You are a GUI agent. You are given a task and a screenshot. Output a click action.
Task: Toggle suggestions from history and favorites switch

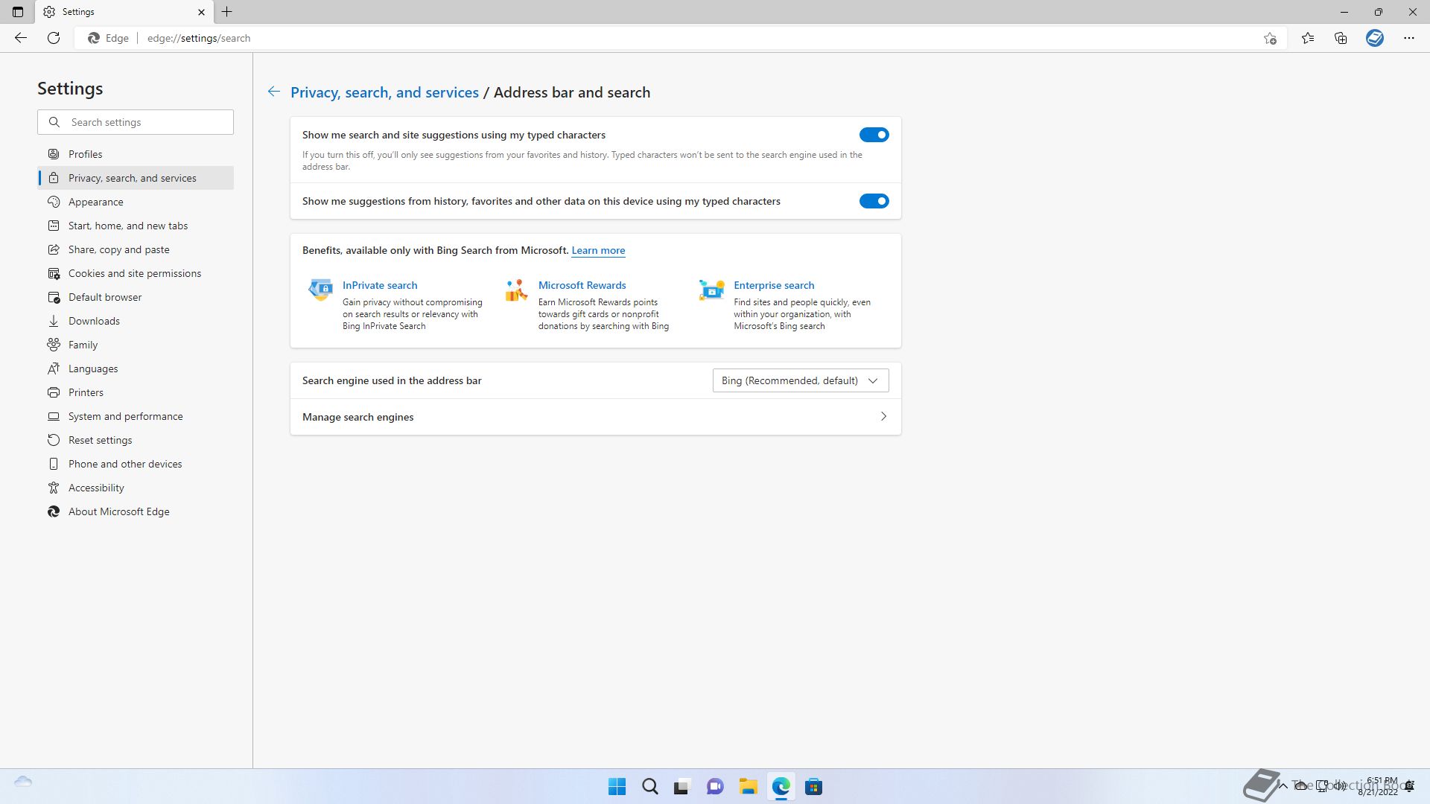pos(874,201)
